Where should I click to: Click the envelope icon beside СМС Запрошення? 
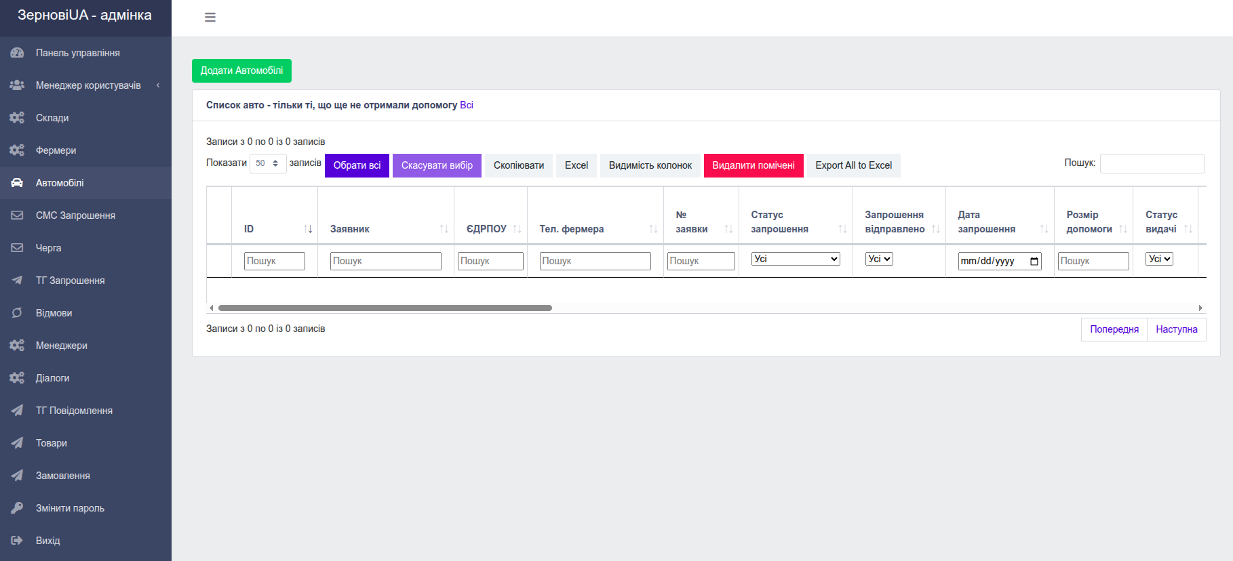tap(17, 215)
